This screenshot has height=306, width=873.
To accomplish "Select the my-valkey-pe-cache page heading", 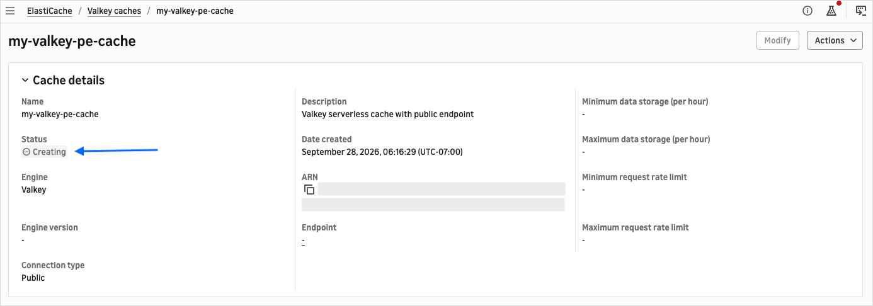I will (72, 41).
